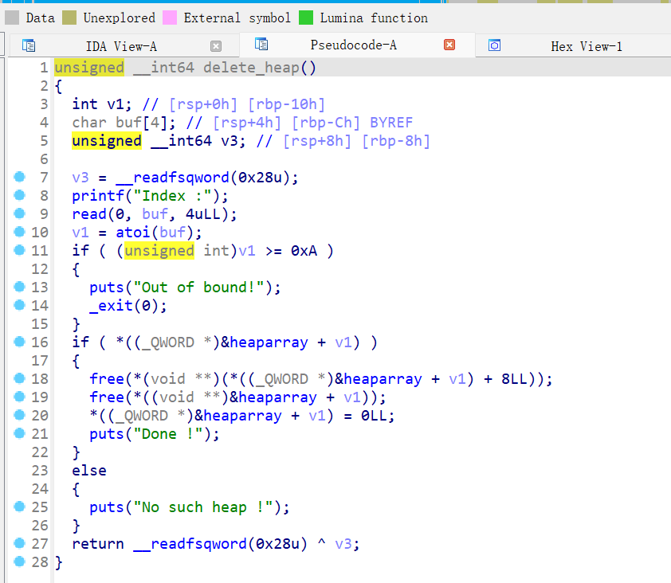The image size is (671, 583).
Task: Close the IDA View-A tab
Action: [x=216, y=46]
